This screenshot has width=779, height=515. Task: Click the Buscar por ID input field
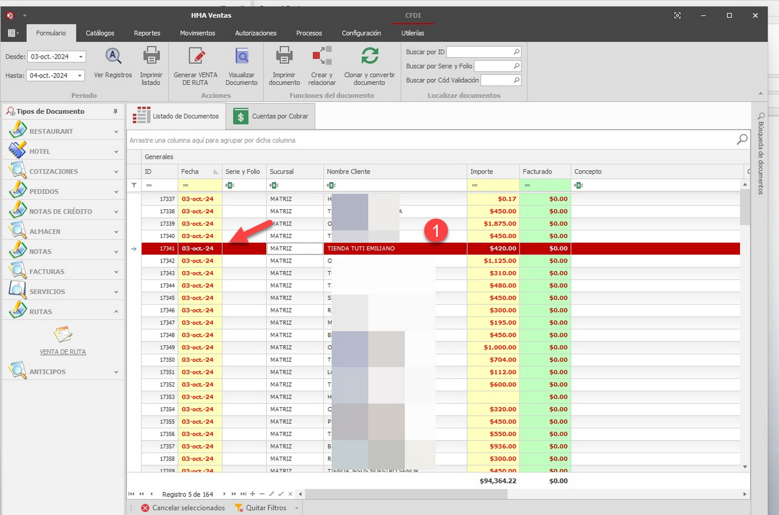point(483,51)
